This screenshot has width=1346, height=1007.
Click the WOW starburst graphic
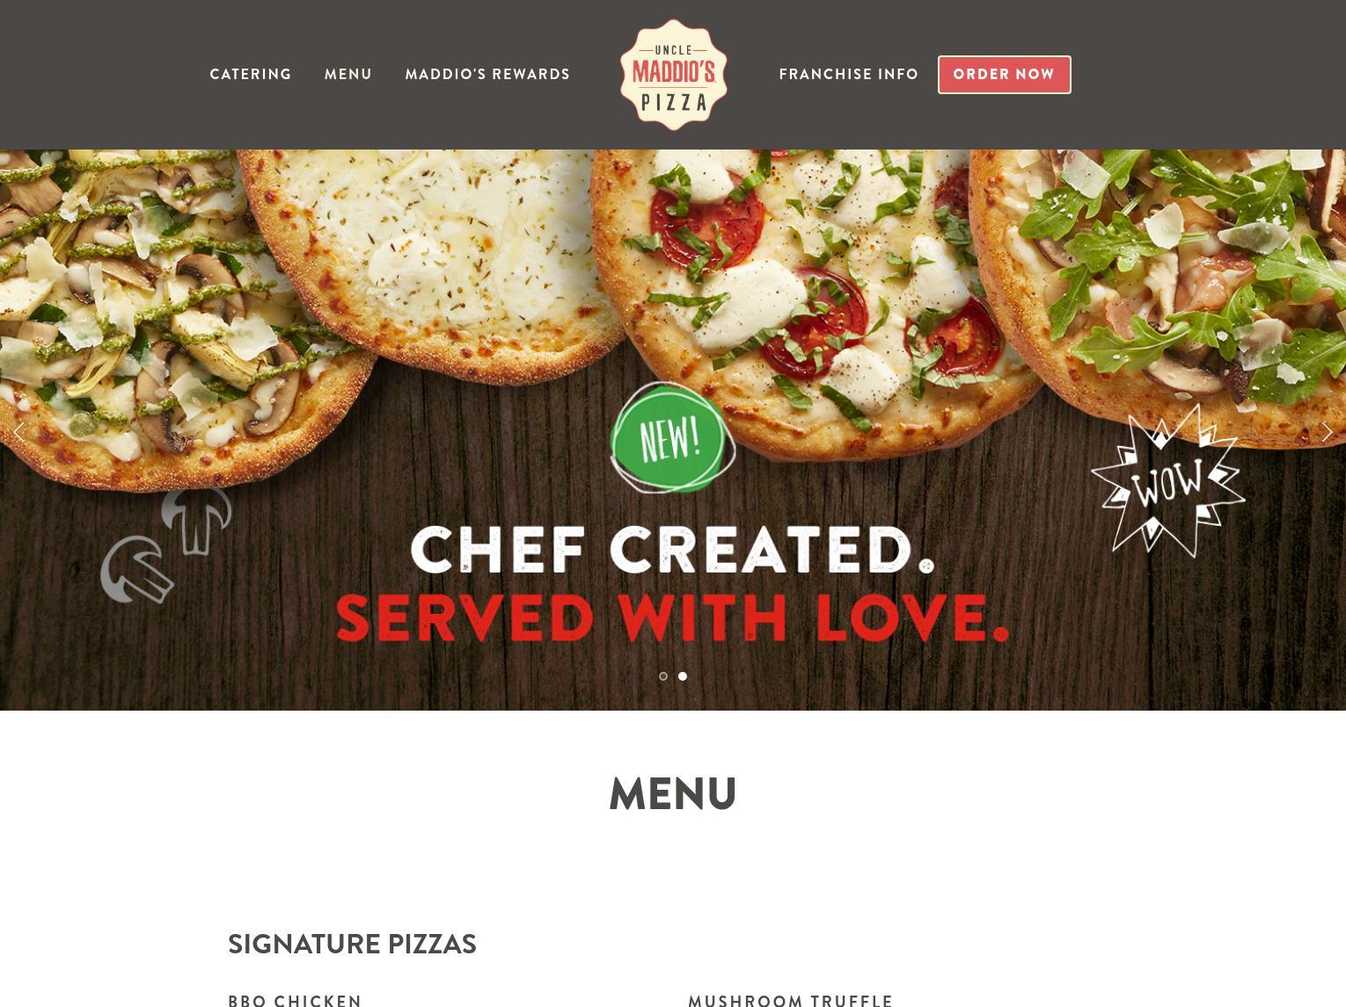click(1168, 480)
